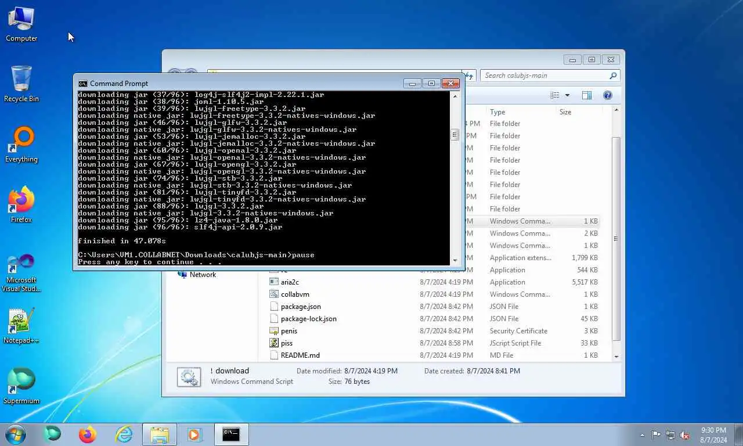Launch the Firefox desktop shortcut
This screenshot has width=743, height=446.
pos(21,206)
